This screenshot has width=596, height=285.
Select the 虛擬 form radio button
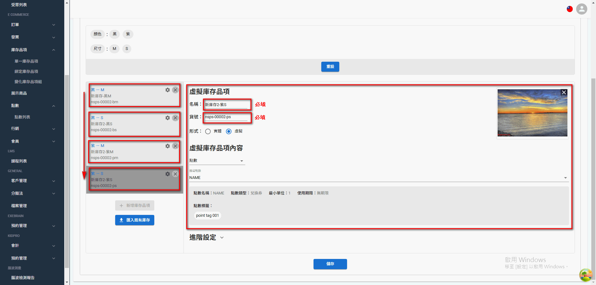229,131
